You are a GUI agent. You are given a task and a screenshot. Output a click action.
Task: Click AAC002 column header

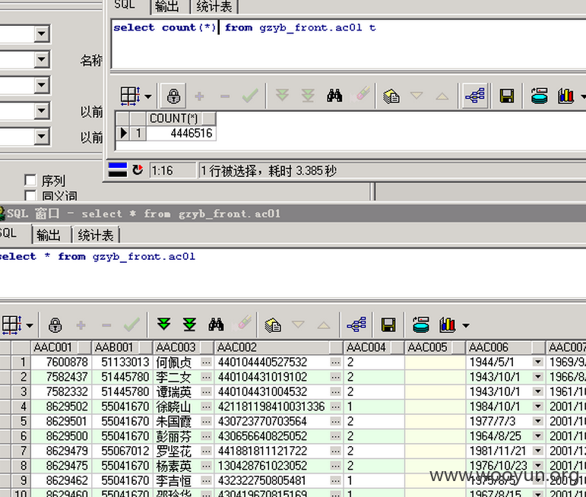point(278,347)
